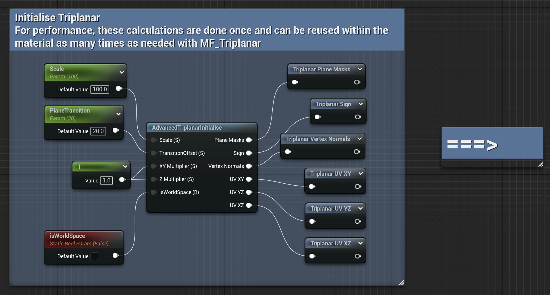Click the UV XY output pin
550x295 pixels.
pyautogui.click(x=249, y=179)
